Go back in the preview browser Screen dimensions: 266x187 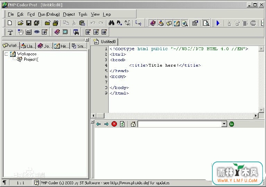(x=99, y=124)
